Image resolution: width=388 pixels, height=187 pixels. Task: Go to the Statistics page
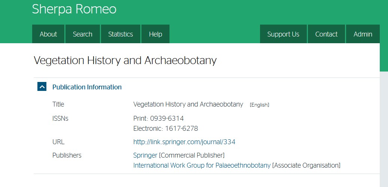click(x=120, y=34)
